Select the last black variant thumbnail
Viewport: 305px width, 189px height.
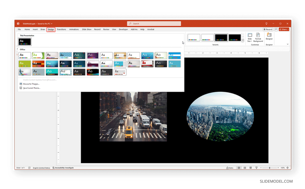pos(235,38)
